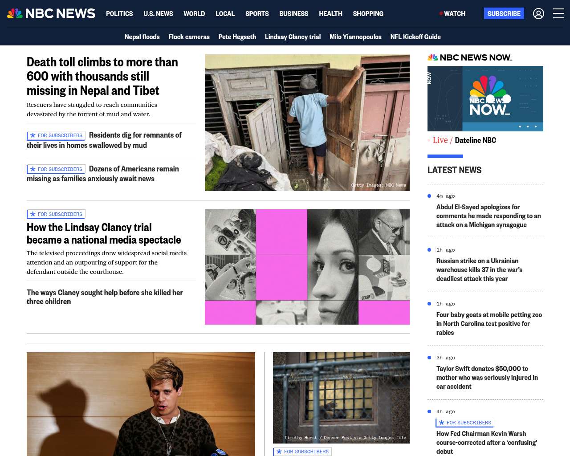This screenshot has width=570, height=456.
Task: Open the Nepal floods trending topic
Action: [x=142, y=37]
